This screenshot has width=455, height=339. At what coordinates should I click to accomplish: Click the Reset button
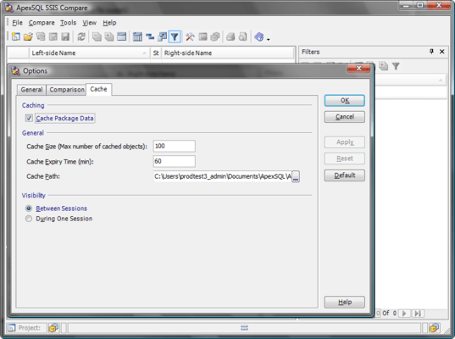(x=345, y=158)
